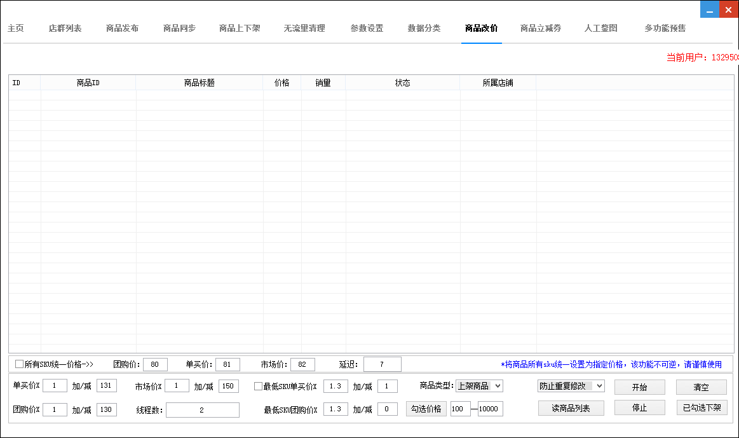Click the 开始 button
Screen dimensions: 739x438
639,387
